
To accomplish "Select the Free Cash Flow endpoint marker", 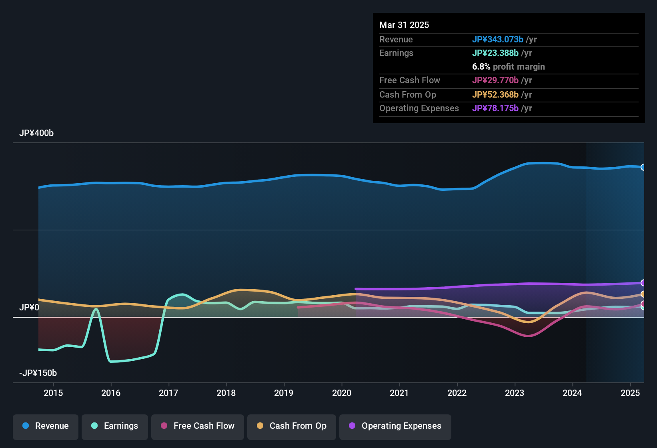I will (643, 304).
